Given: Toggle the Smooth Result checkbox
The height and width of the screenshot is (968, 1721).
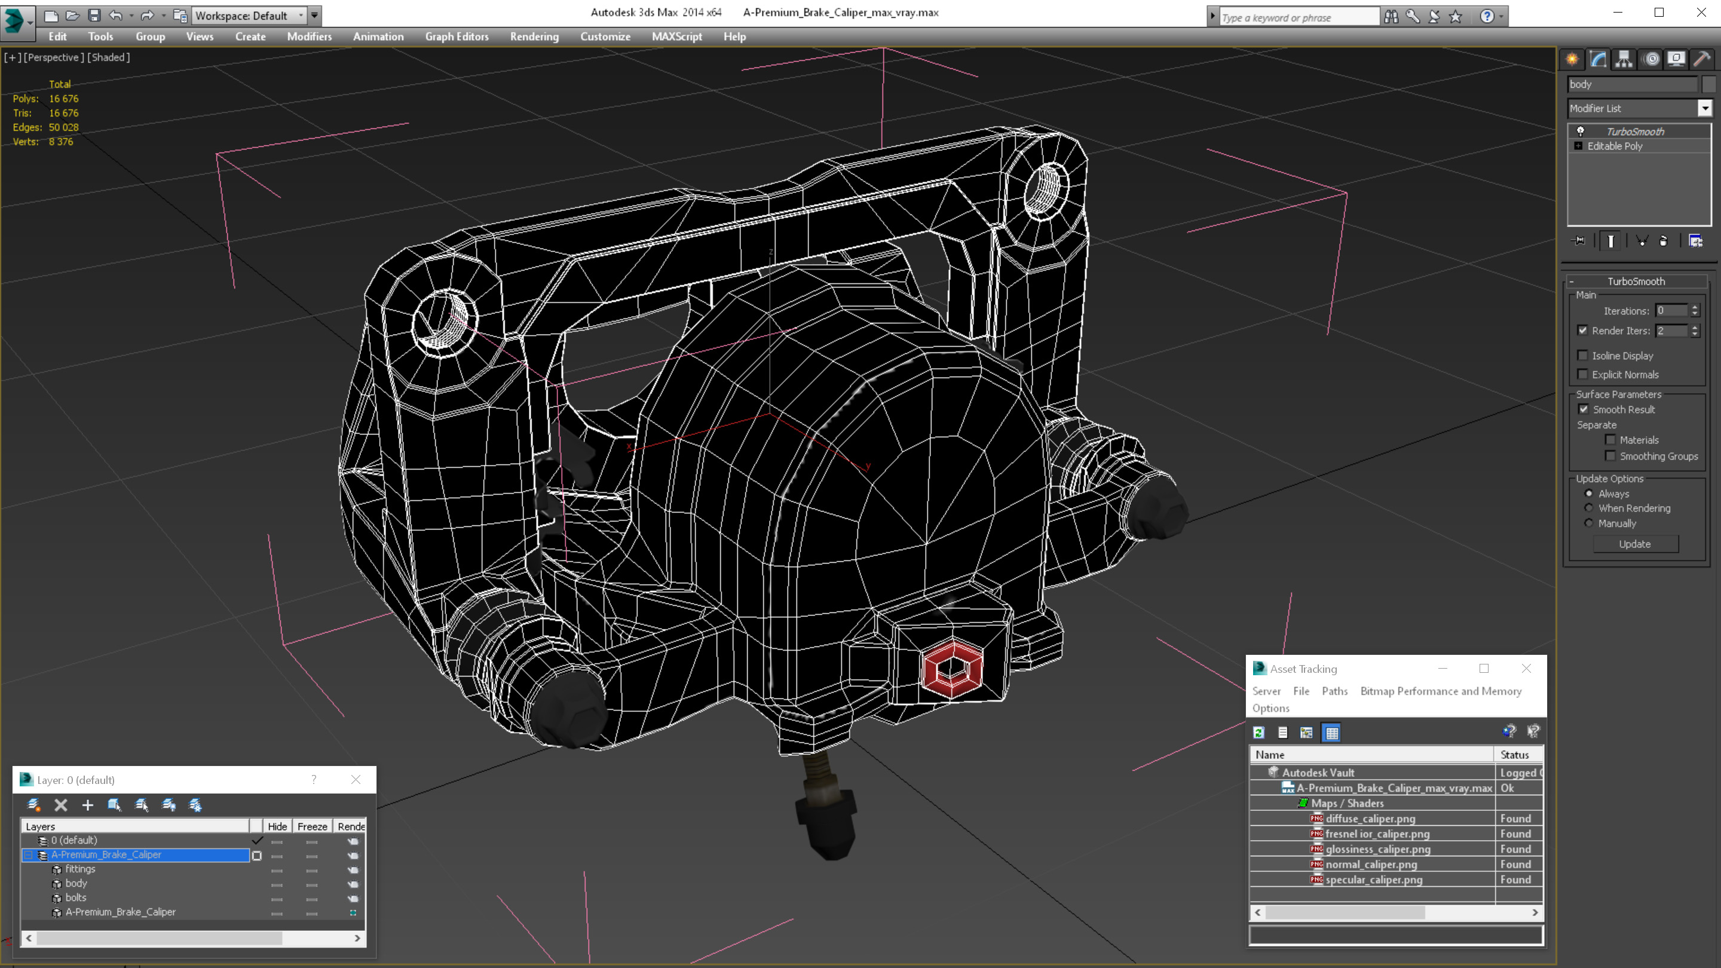Looking at the screenshot, I should click(x=1583, y=409).
